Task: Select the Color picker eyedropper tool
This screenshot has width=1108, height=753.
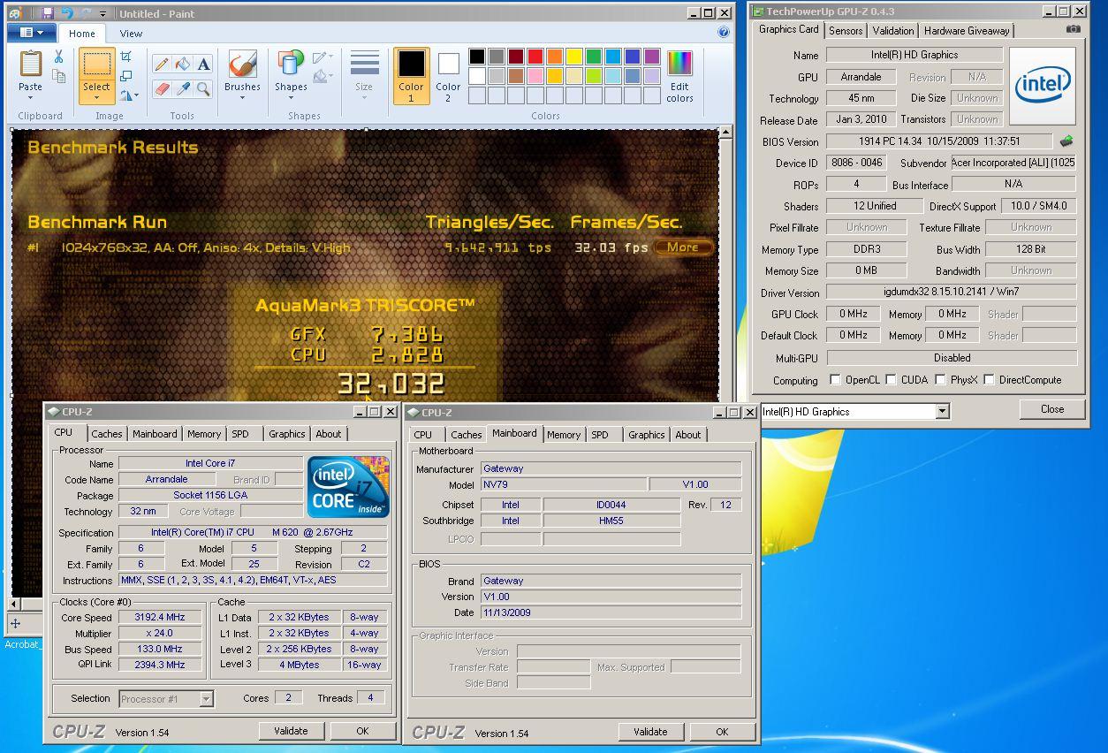Action: [182, 88]
